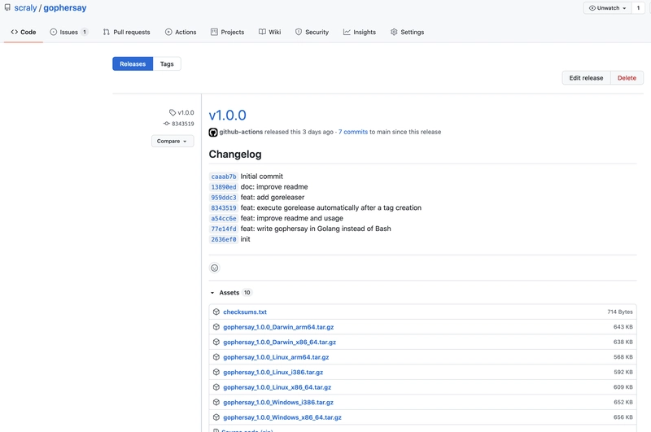
Task: Open commit caaab7b Initial commit
Action: click(223, 177)
